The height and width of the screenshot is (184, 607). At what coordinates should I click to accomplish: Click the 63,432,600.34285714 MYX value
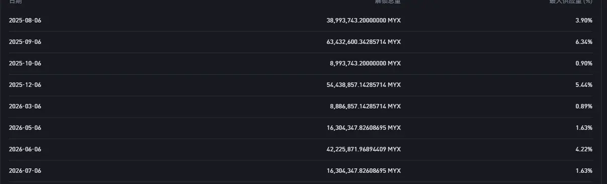coord(363,42)
